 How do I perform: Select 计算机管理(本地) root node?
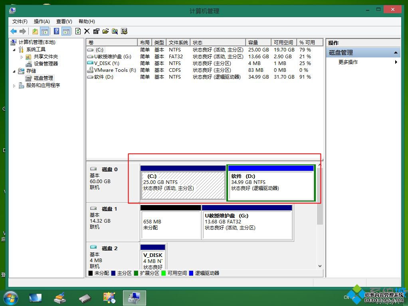point(37,42)
